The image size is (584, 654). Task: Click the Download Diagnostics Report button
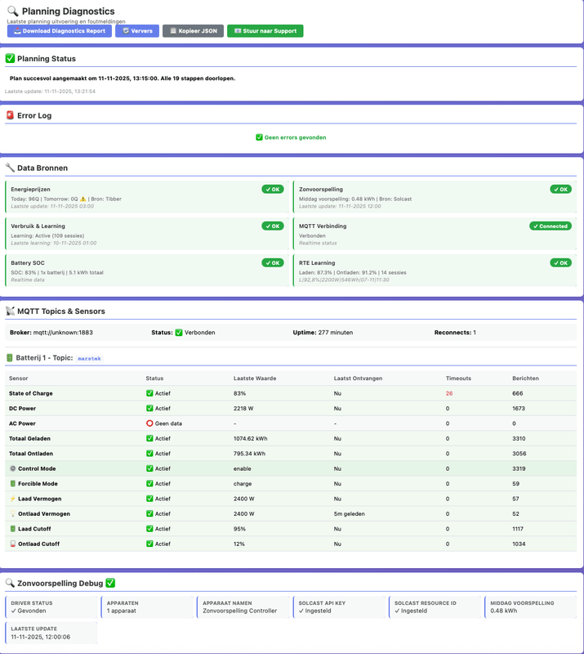click(x=61, y=30)
